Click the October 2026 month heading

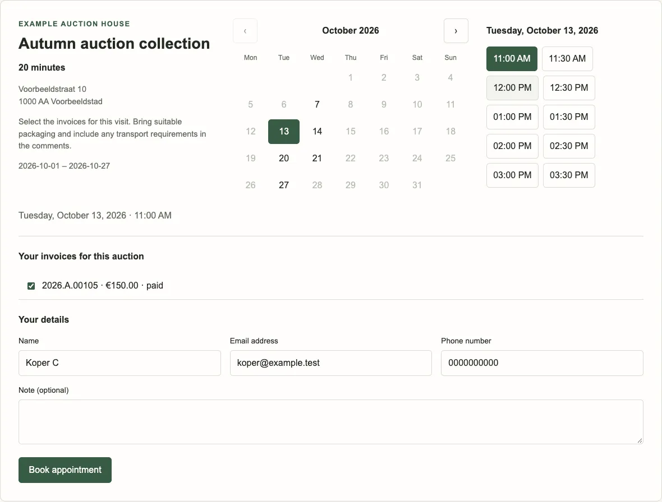351,31
